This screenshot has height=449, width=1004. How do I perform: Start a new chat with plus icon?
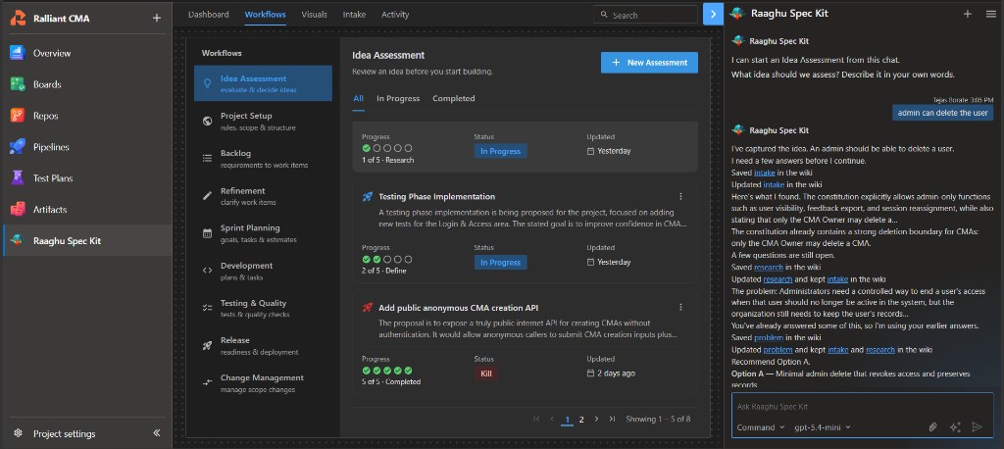coord(968,14)
